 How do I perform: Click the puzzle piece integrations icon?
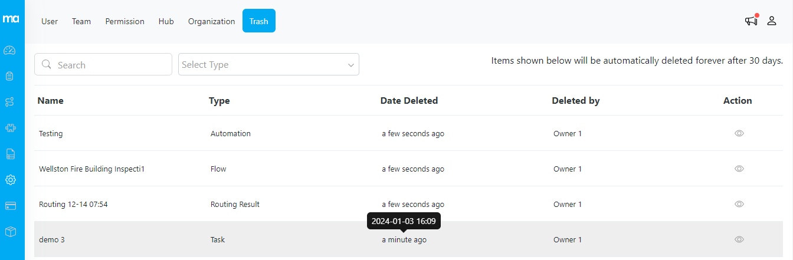click(x=10, y=128)
